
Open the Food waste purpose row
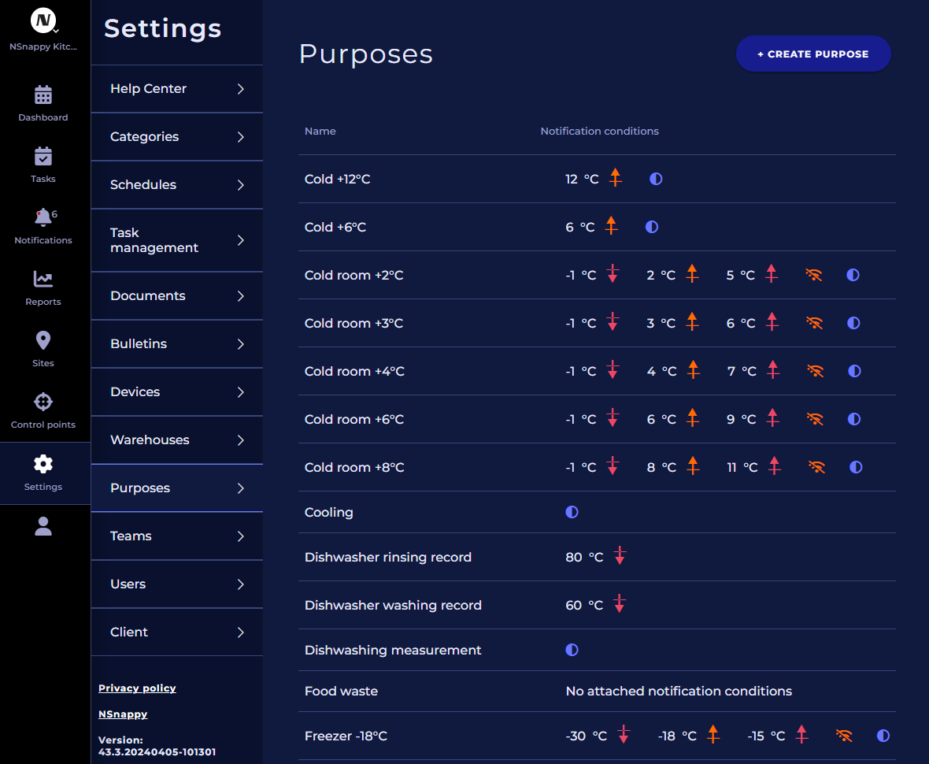(x=341, y=691)
